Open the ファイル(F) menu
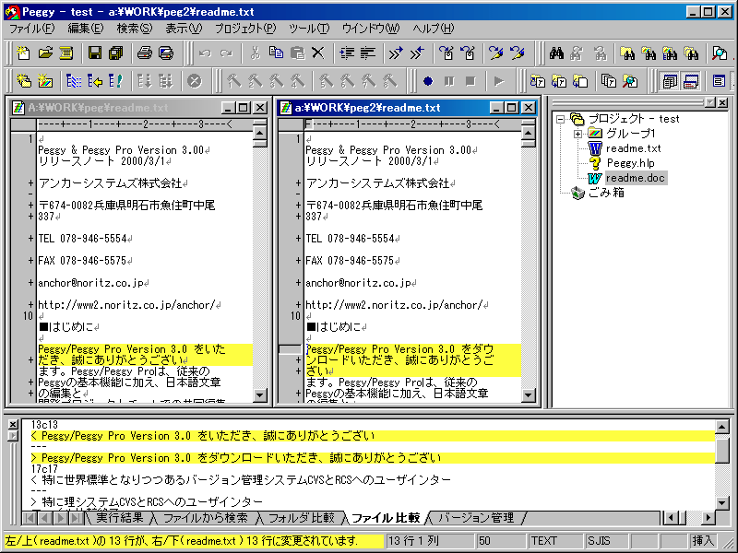Image resolution: width=738 pixels, height=553 pixels. click(x=32, y=29)
